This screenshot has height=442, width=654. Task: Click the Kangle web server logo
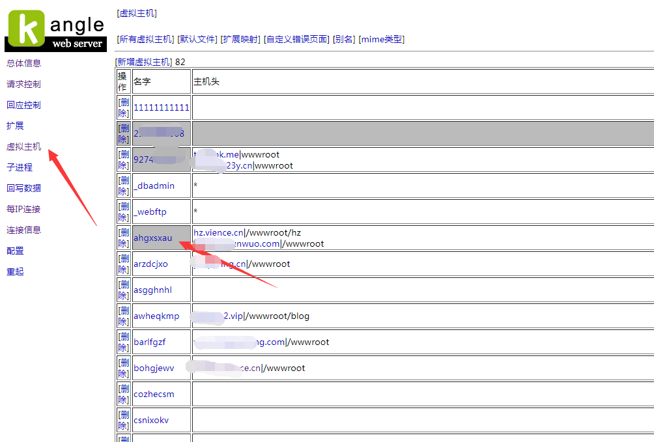point(55,31)
